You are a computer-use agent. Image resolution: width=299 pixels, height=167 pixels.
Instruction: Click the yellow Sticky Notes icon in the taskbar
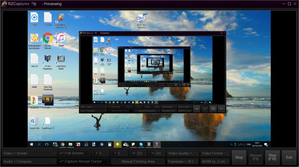133,144
